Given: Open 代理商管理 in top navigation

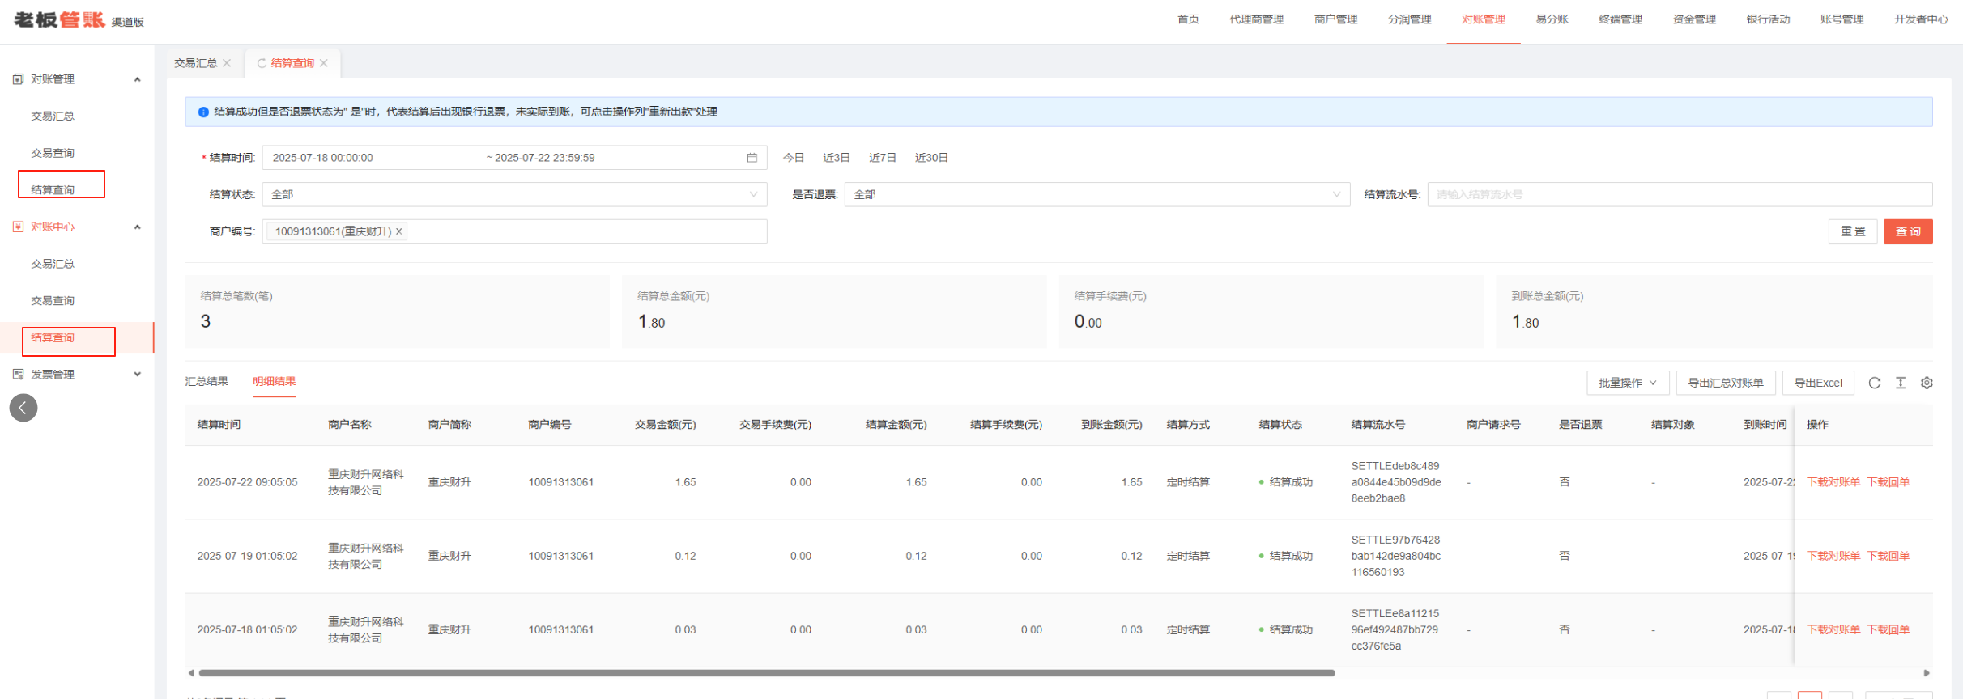Looking at the screenshot, I should click(1256, 19).
